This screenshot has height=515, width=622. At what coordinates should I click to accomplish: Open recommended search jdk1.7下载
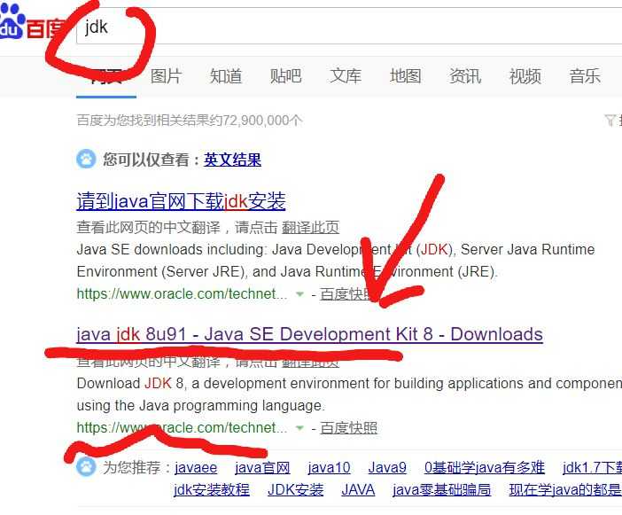tap(592, 467)
